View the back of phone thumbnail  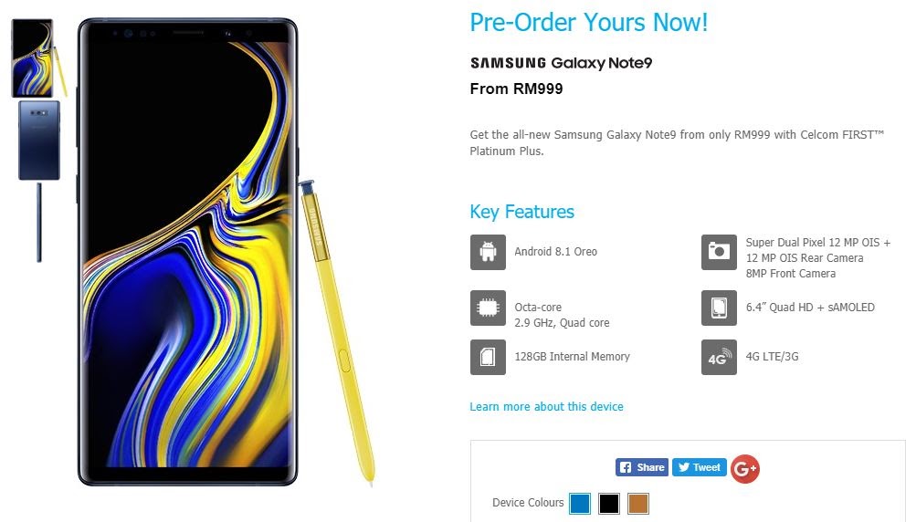tap(39, 141)
